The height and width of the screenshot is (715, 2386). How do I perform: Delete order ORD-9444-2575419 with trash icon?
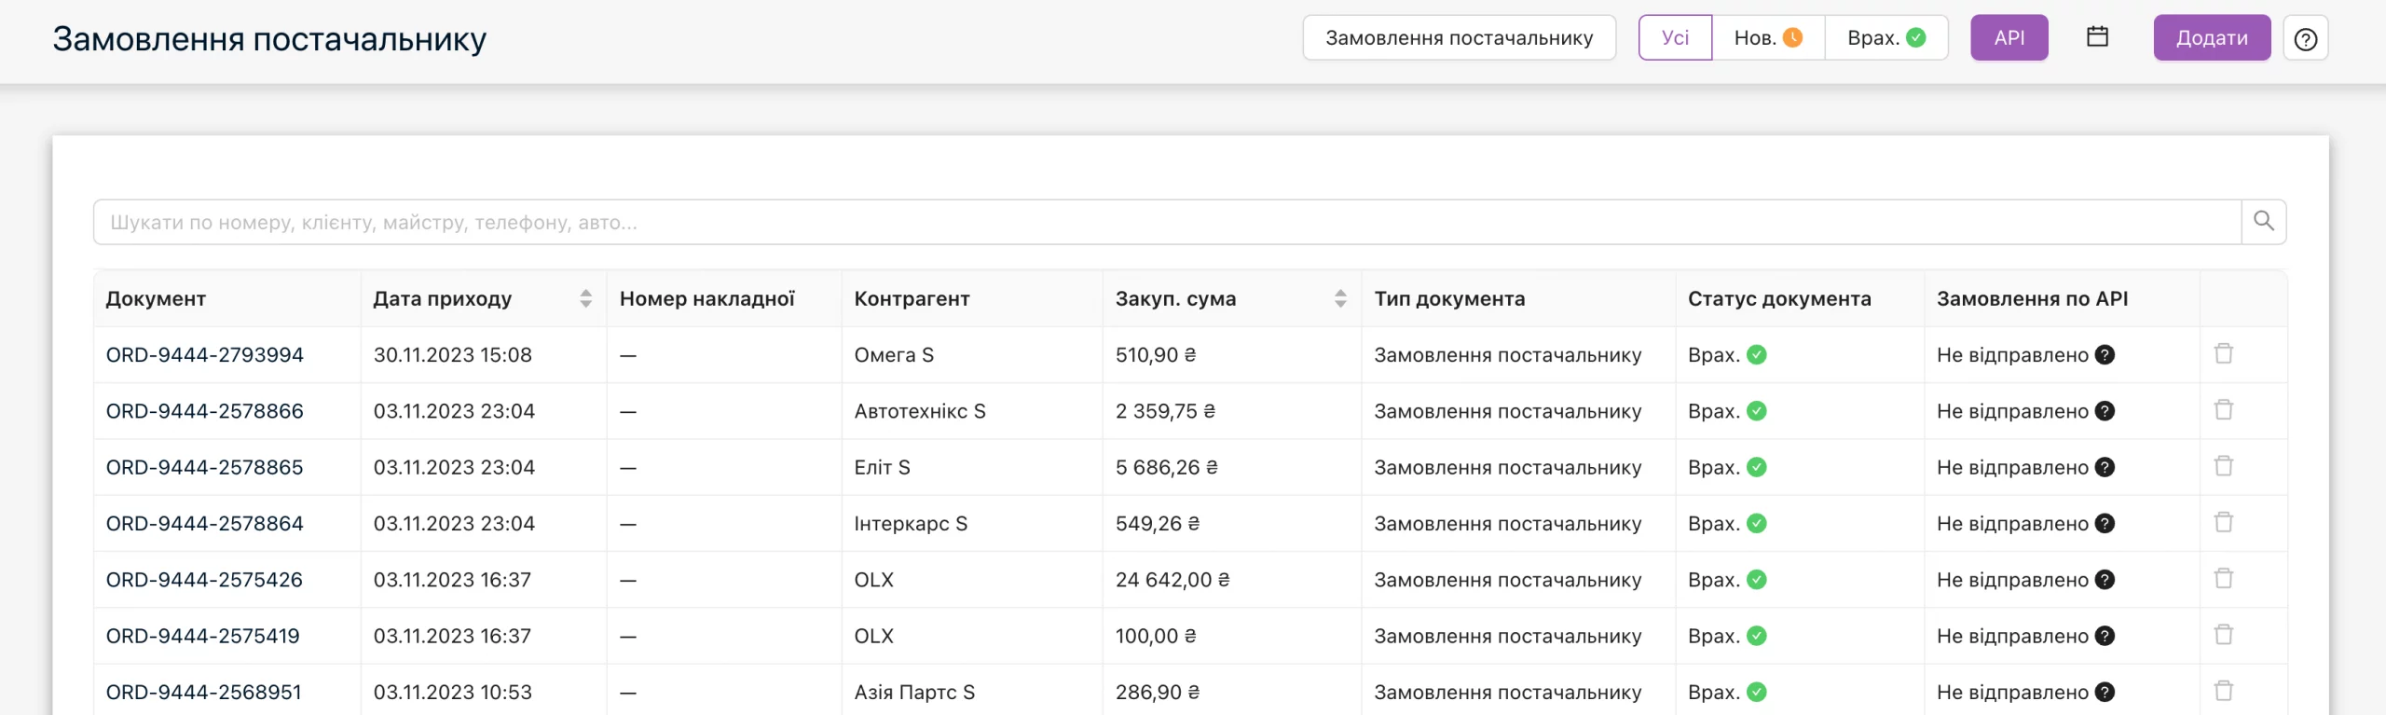coord(2224,635)
